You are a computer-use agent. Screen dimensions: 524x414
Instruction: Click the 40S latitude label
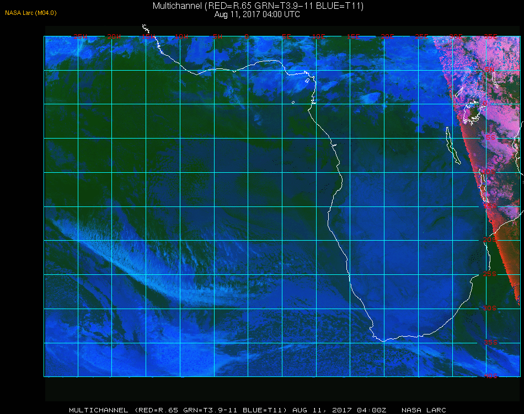[x=490, y=376]
